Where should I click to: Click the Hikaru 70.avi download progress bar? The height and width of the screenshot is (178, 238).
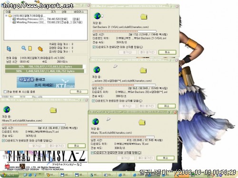(122, 137)
